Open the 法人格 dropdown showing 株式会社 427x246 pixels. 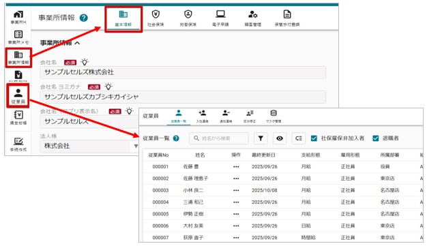click(90, 146)
